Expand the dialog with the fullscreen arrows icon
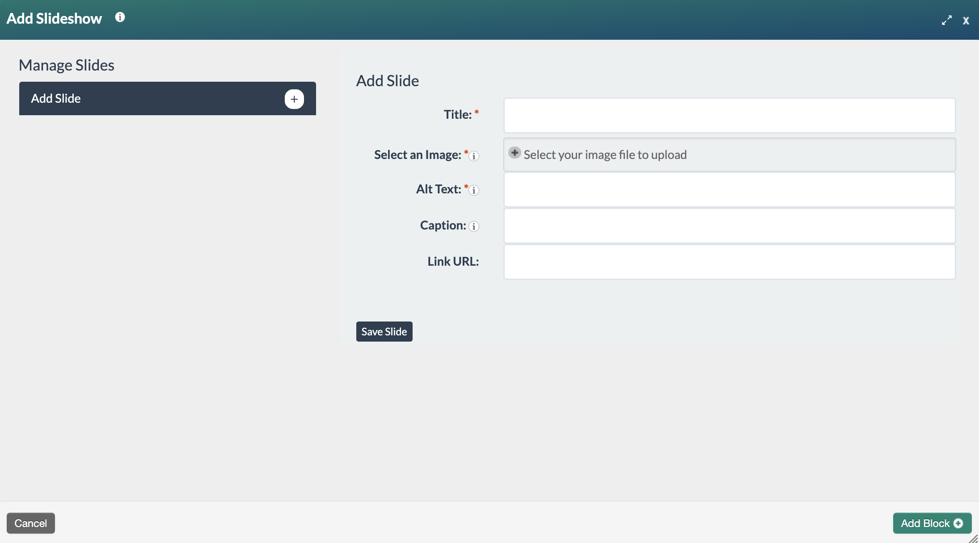This screenshot has height=543, width=979. point(946,21)
